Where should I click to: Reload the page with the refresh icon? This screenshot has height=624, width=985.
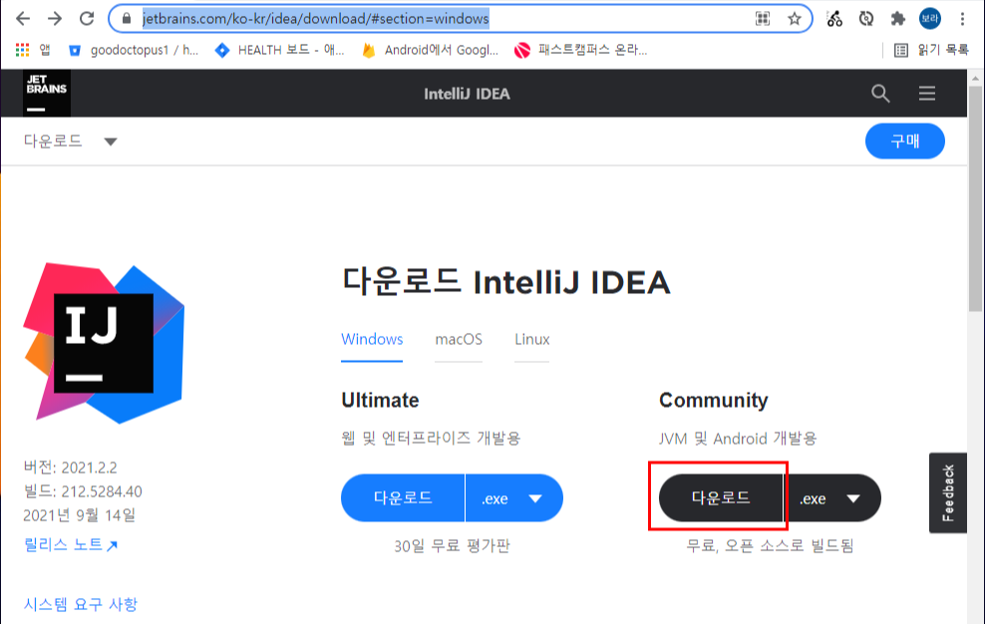coord(87,19)
